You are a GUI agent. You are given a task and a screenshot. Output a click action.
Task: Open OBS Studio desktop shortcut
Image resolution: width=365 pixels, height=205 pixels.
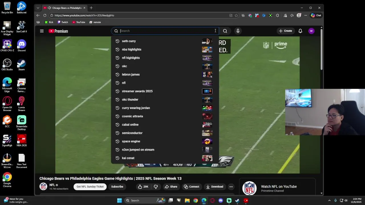(7, 65)
